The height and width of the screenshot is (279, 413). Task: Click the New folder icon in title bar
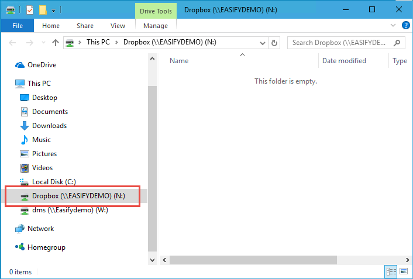point(43,10)
